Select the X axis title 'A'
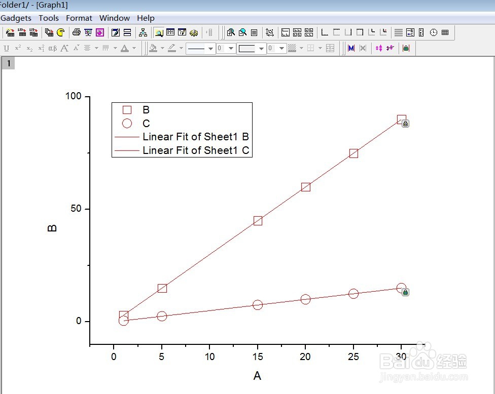Screen dimensions: 495x394 click(x=257, y=376)
